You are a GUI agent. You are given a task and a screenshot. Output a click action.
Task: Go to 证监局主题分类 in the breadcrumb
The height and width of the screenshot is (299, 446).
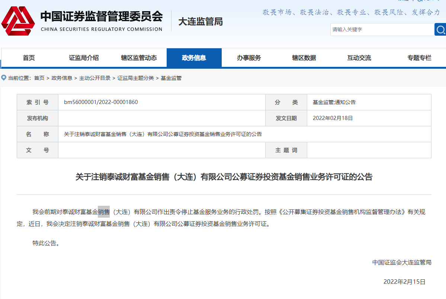pos(135,78)
